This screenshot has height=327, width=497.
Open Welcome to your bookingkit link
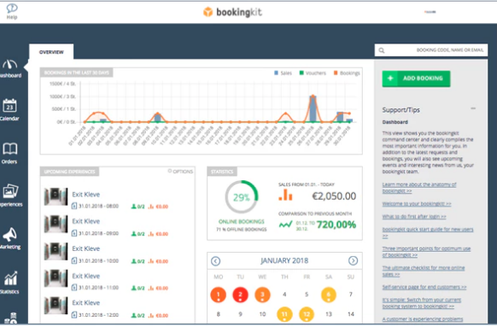417,204
